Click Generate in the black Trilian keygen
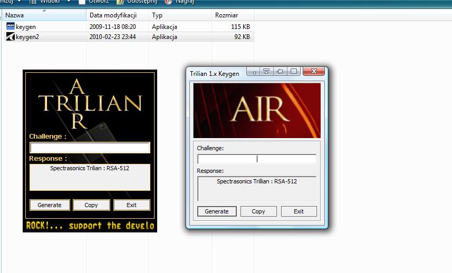 click(x=50, y=205)
